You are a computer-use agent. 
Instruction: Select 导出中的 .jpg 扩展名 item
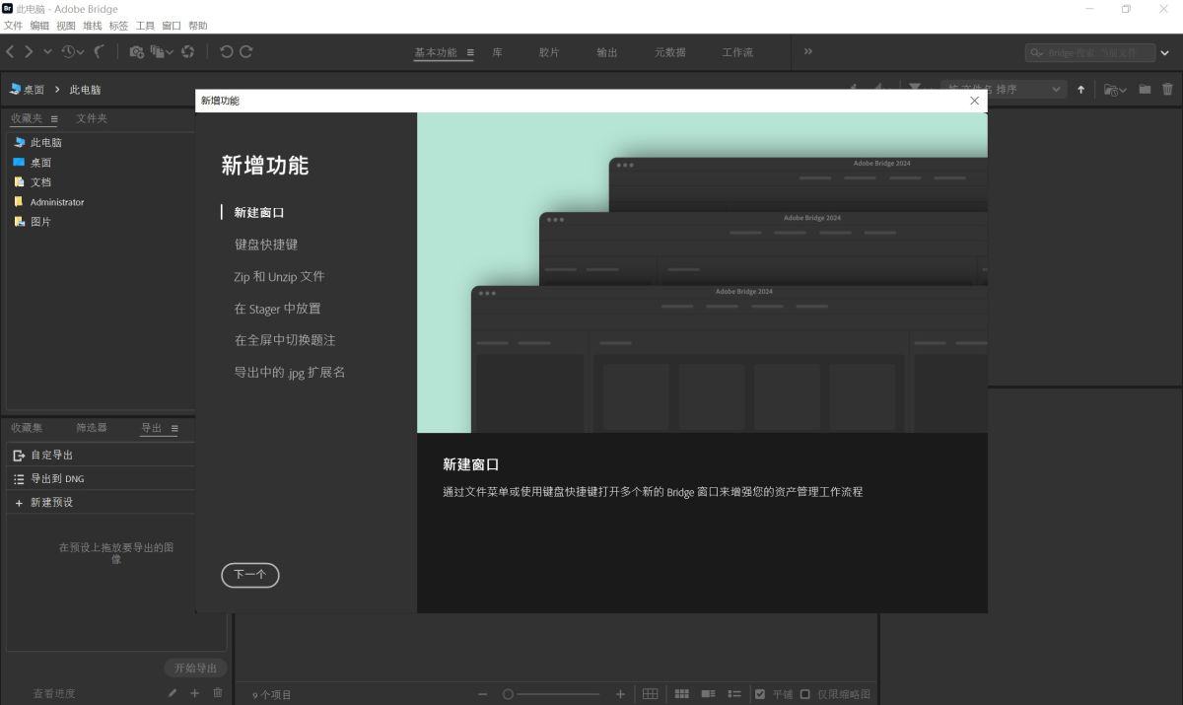(x=289, y=373)
